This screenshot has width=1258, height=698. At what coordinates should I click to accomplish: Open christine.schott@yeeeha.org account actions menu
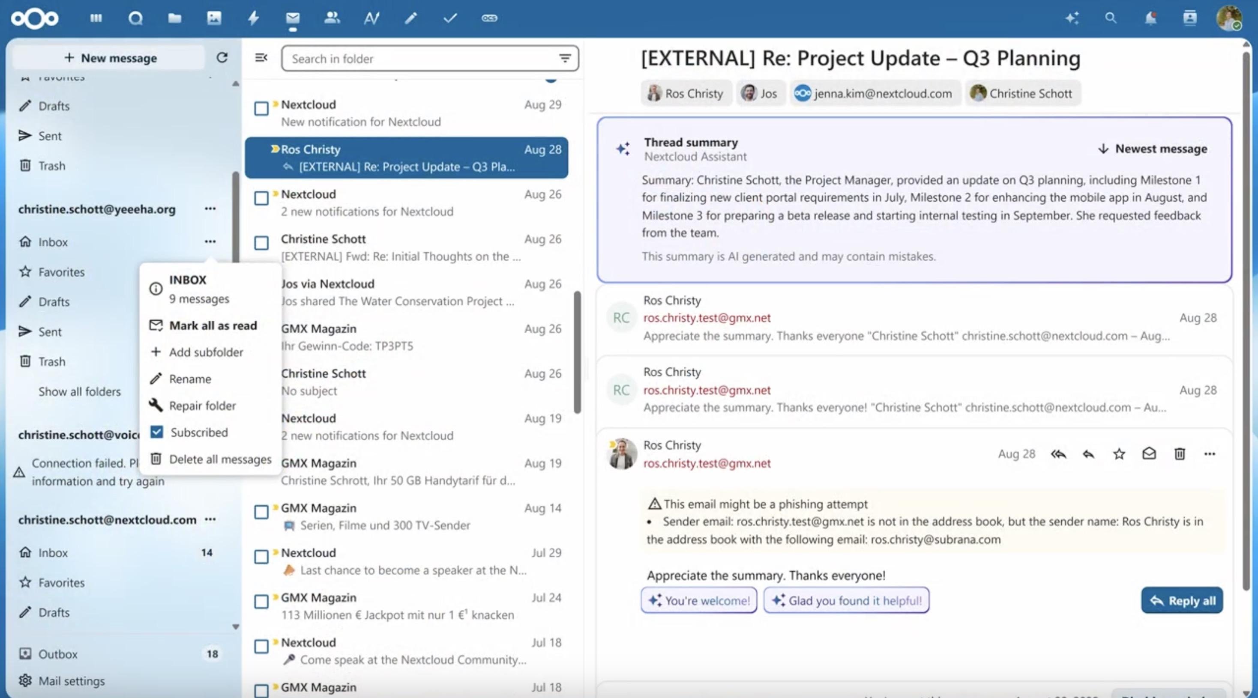click(x=210, y=209)
